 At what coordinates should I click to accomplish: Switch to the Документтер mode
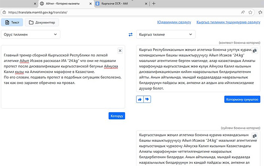[x=42, y=22]
